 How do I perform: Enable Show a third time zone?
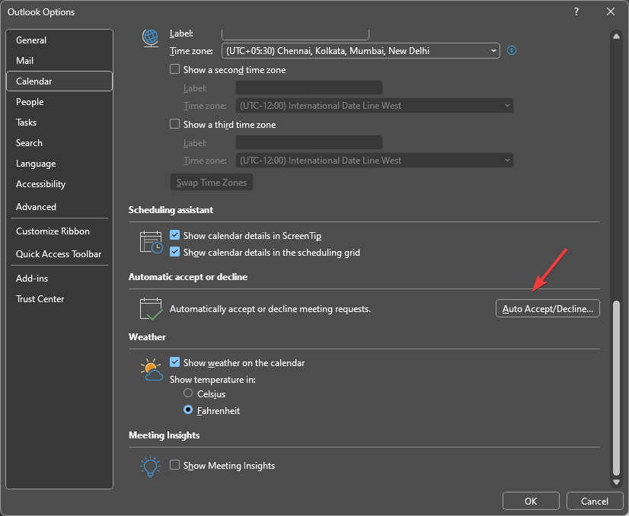pos(174,124)
